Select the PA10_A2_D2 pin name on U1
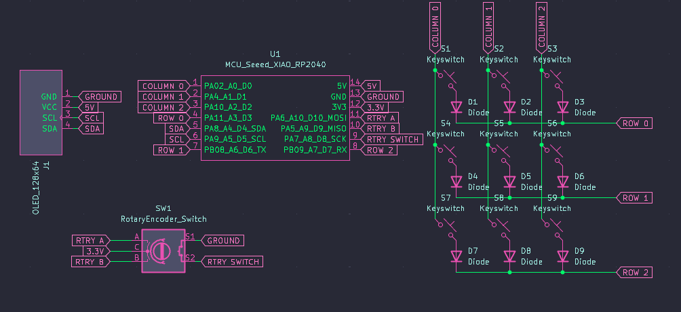 tap(228, 107)
